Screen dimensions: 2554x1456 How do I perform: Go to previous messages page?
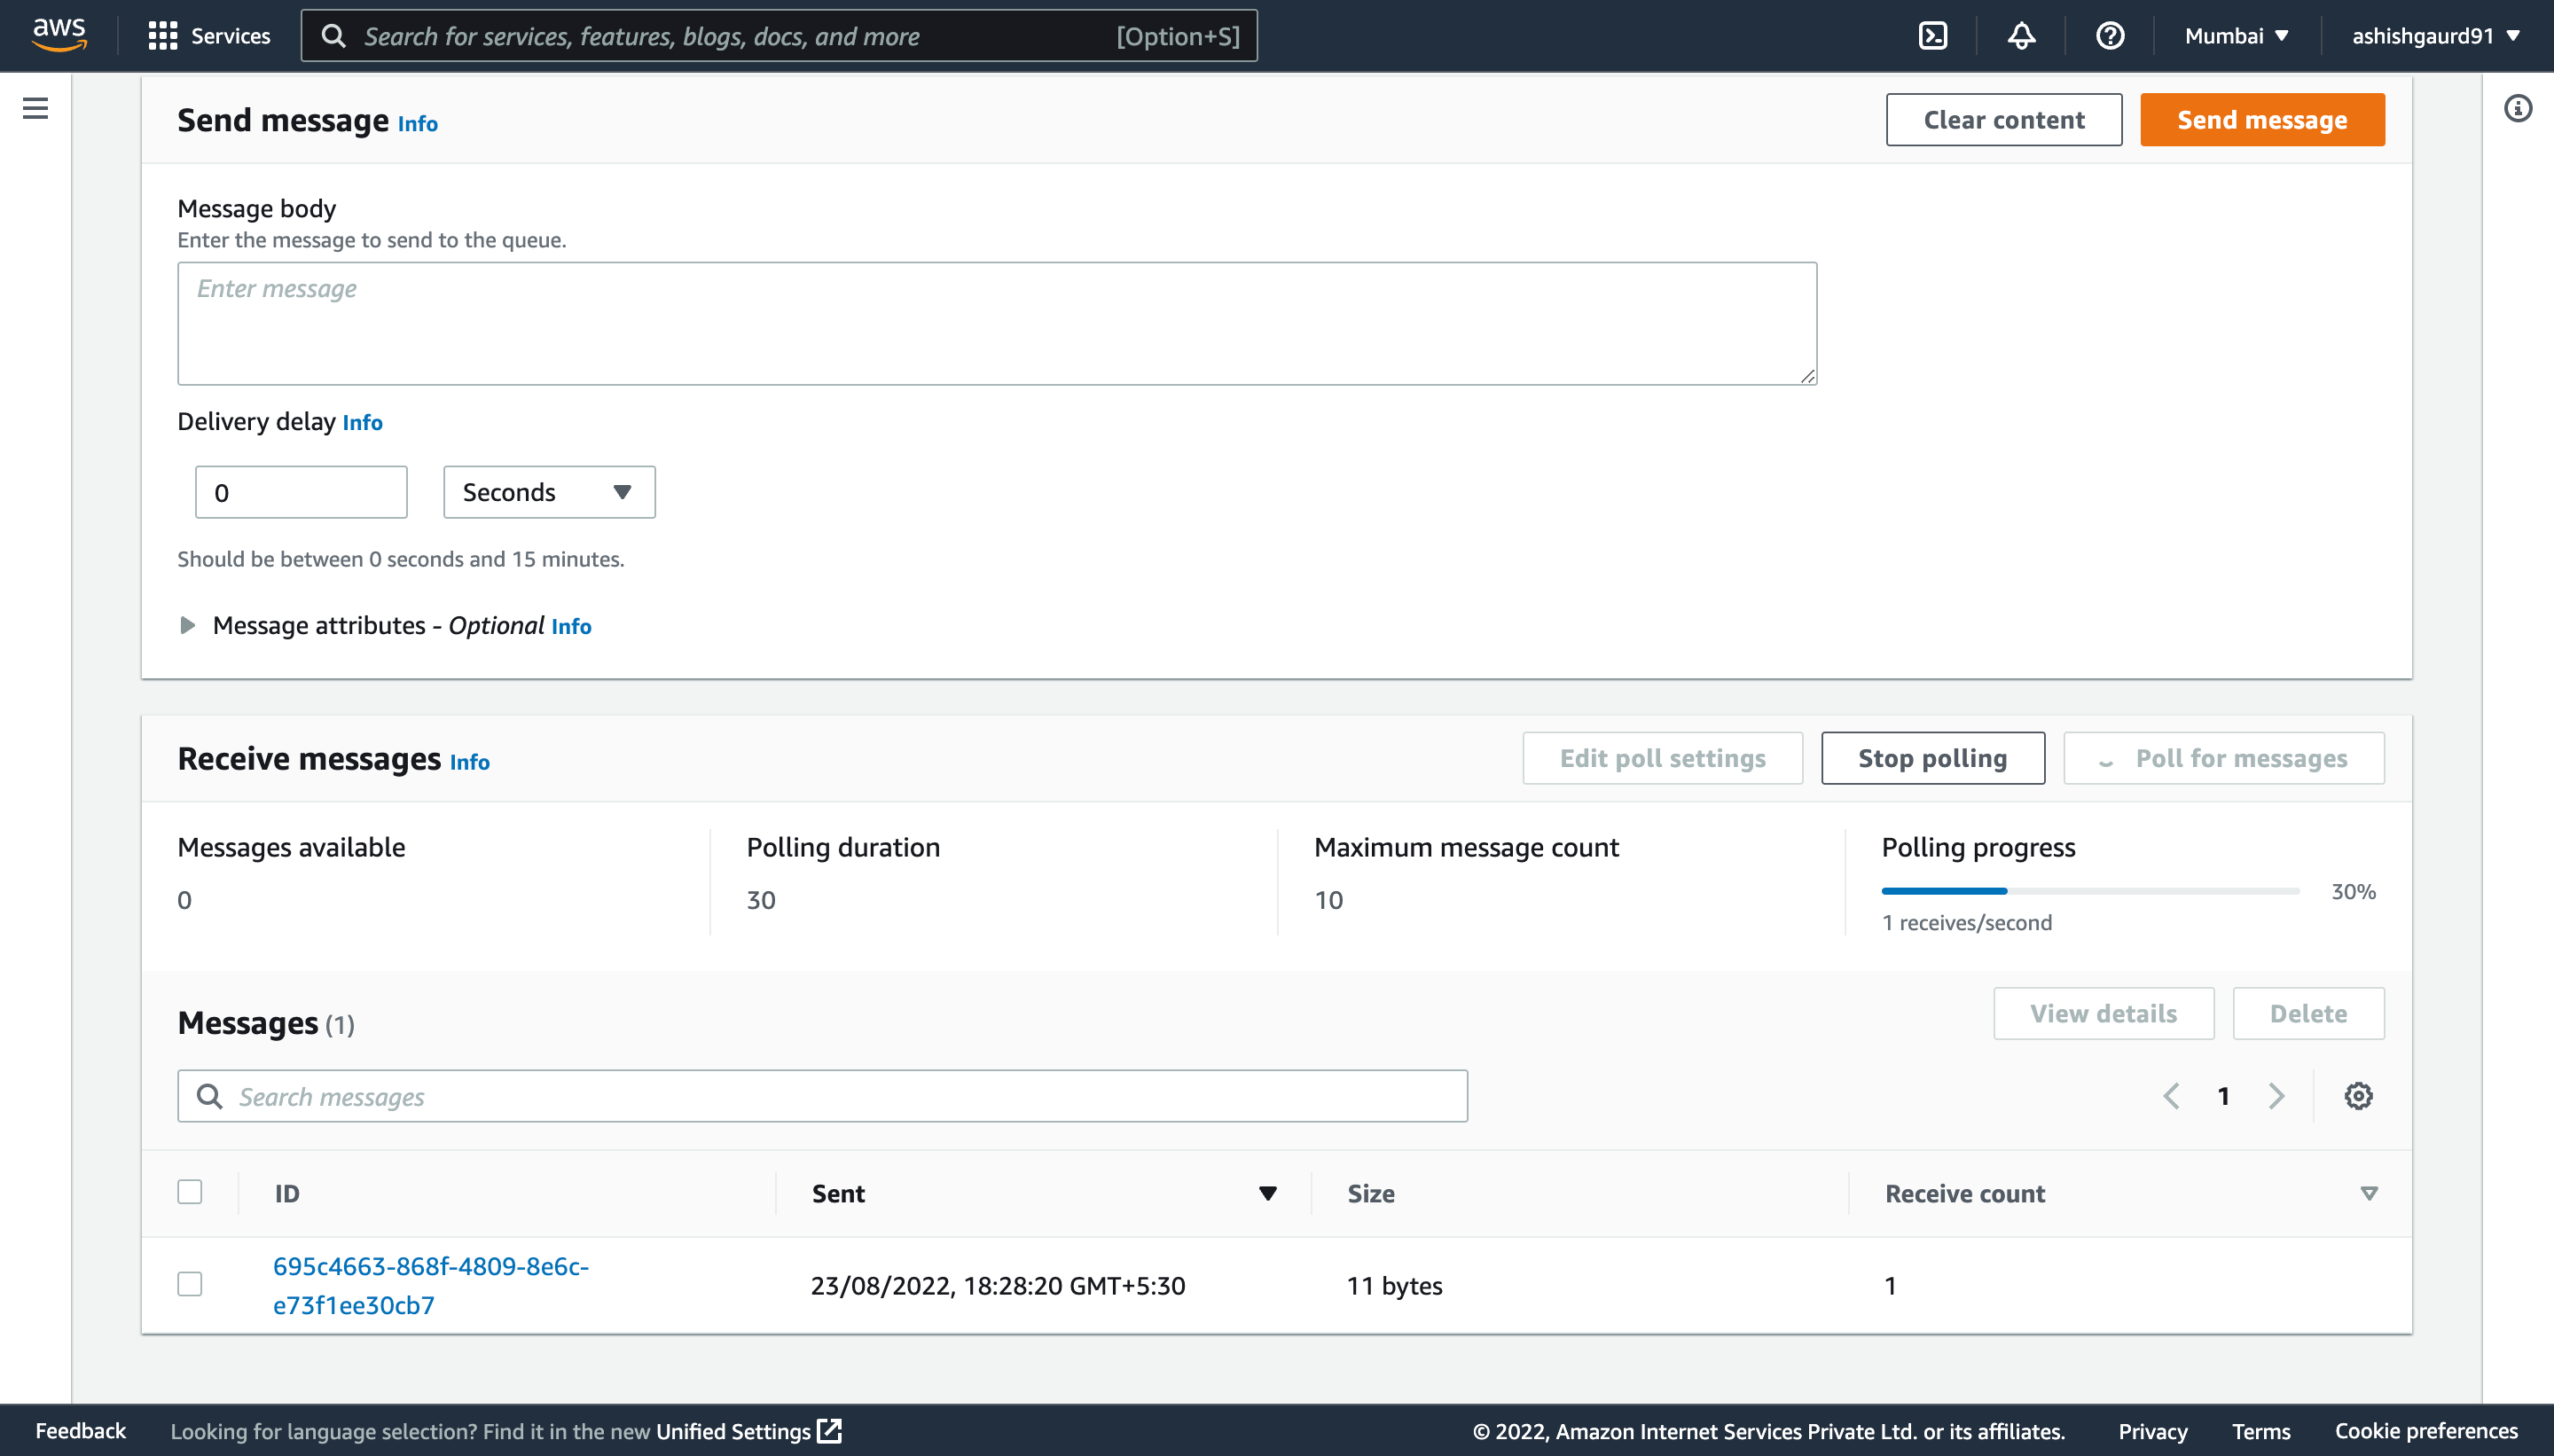[x=2171, y=1096]
